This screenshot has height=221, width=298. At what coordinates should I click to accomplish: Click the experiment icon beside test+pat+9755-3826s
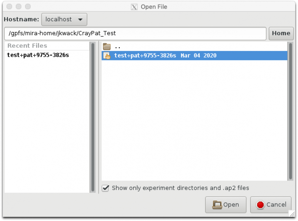[x=107, y=56]
